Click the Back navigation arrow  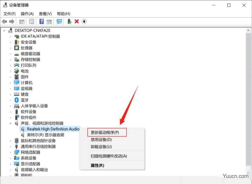pyautogui.click(x=4, y=22)
